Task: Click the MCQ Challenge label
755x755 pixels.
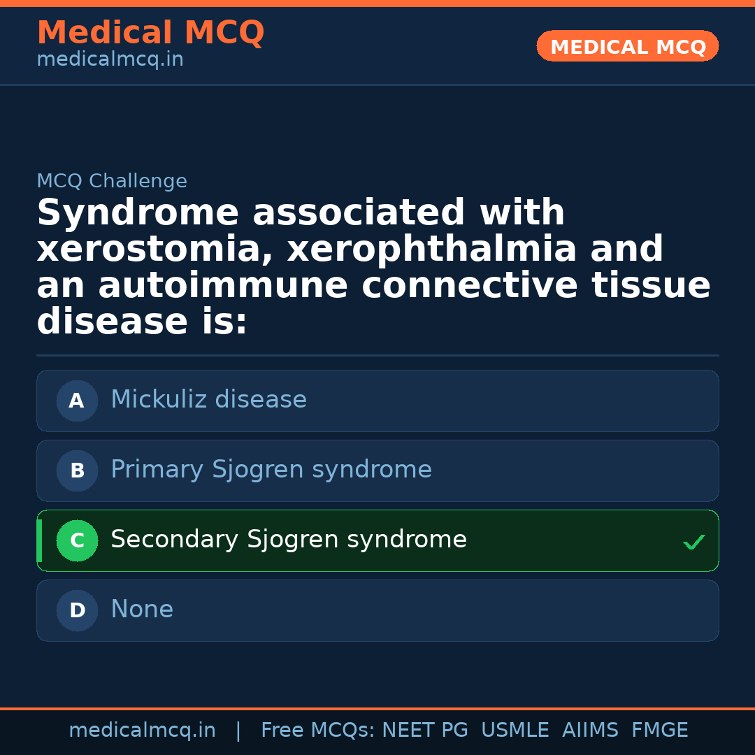Action: click(x=112, y=181)
